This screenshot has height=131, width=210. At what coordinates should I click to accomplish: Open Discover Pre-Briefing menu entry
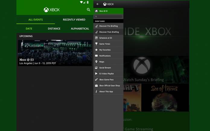pos(108,26)
